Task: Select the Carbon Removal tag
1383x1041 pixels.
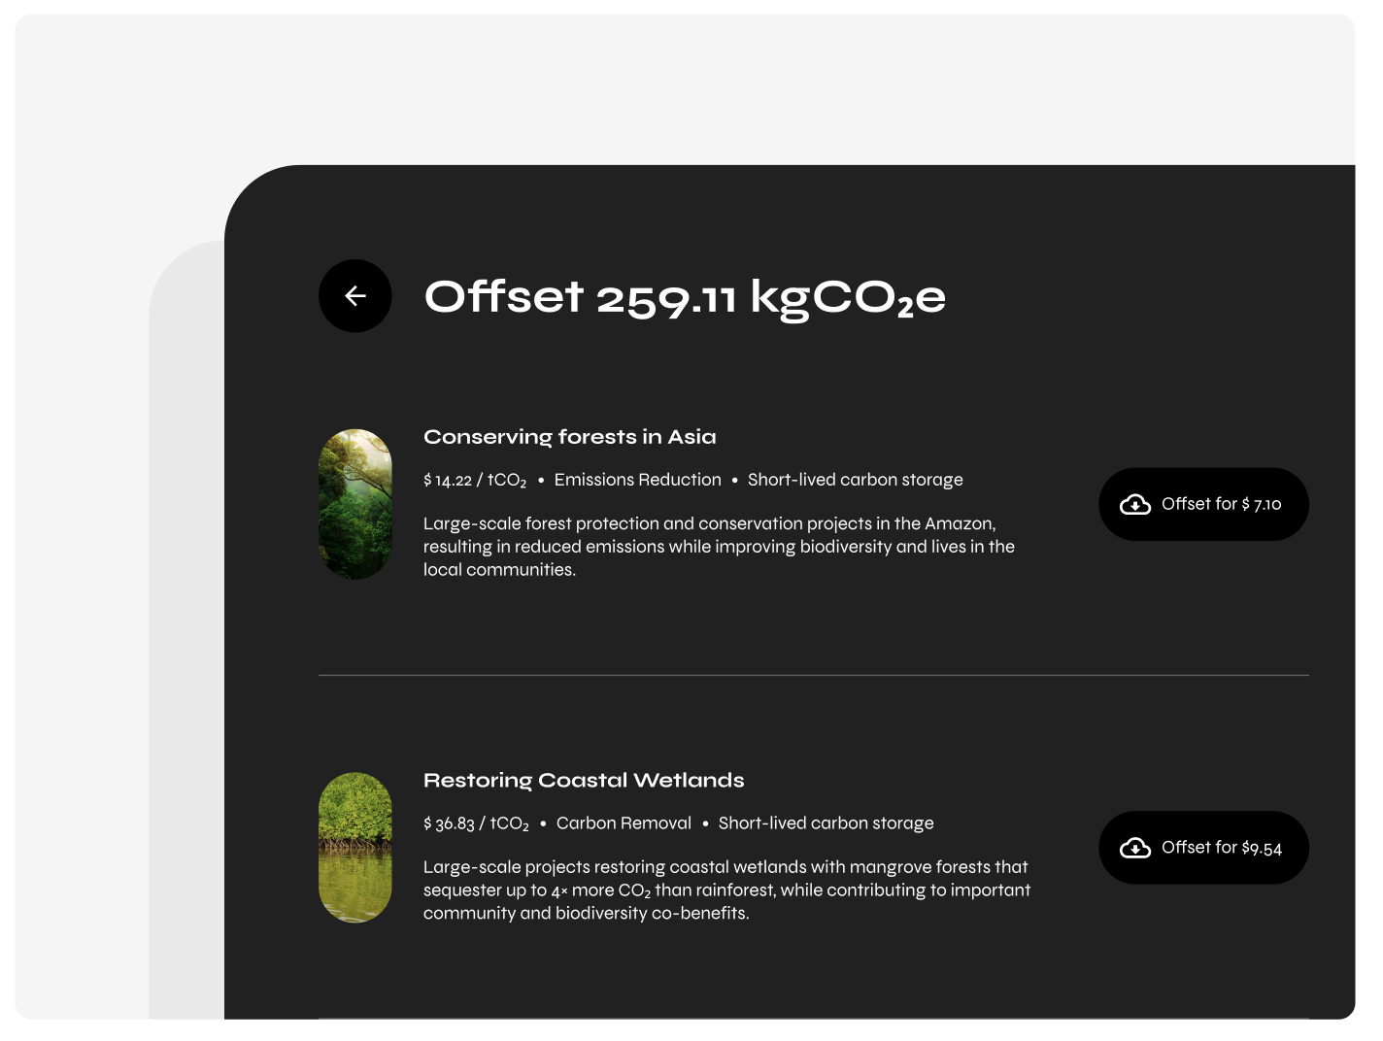Action: click(624, 823)
